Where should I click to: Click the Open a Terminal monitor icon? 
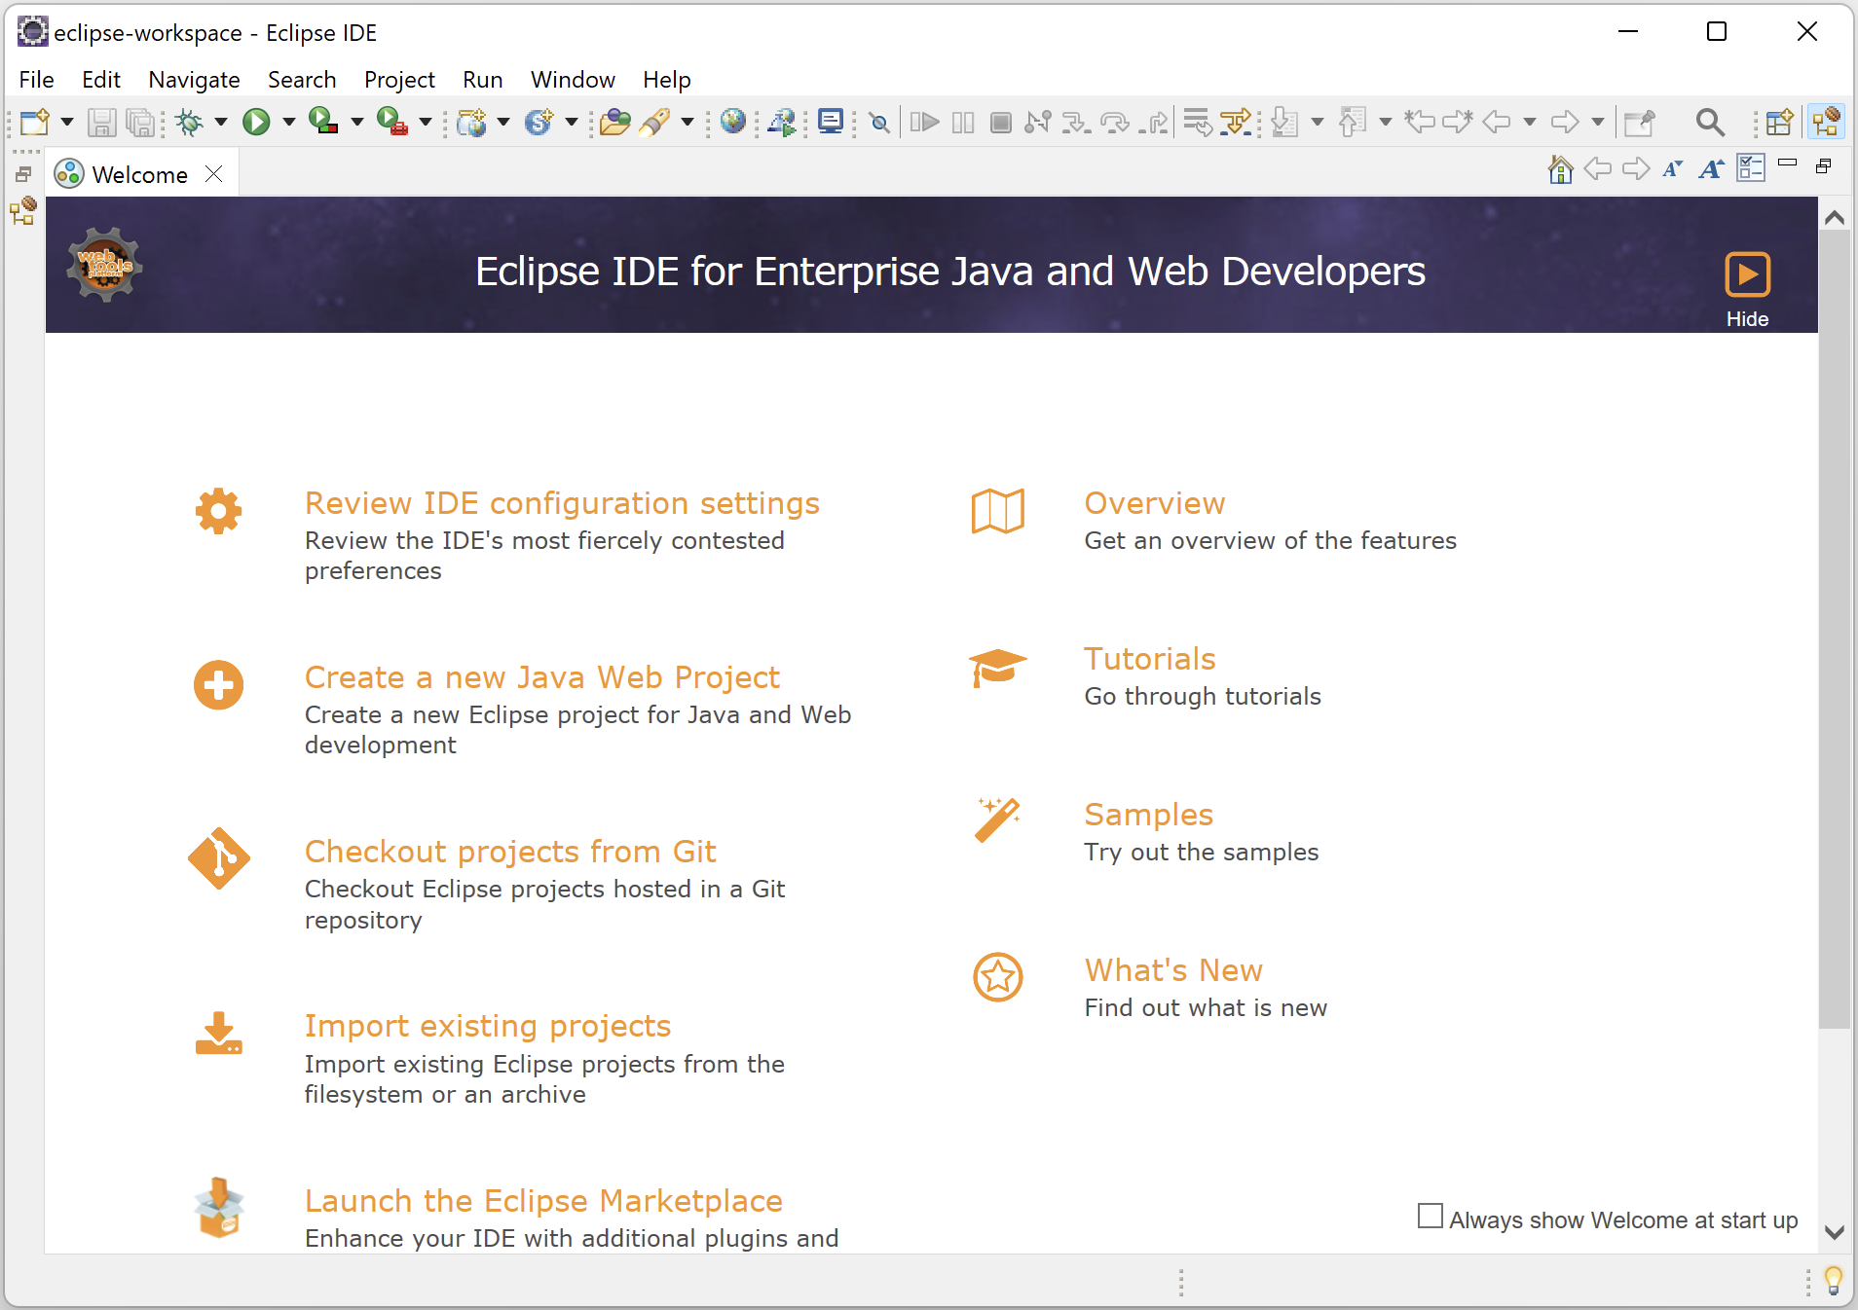831,123
